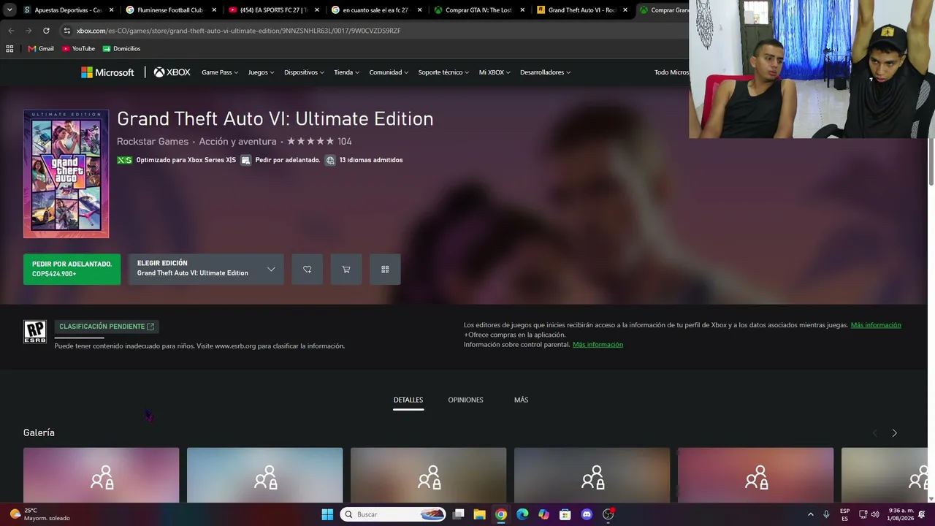Open the first gallery thumbnail
935x526 pixels.
(101, 476)
